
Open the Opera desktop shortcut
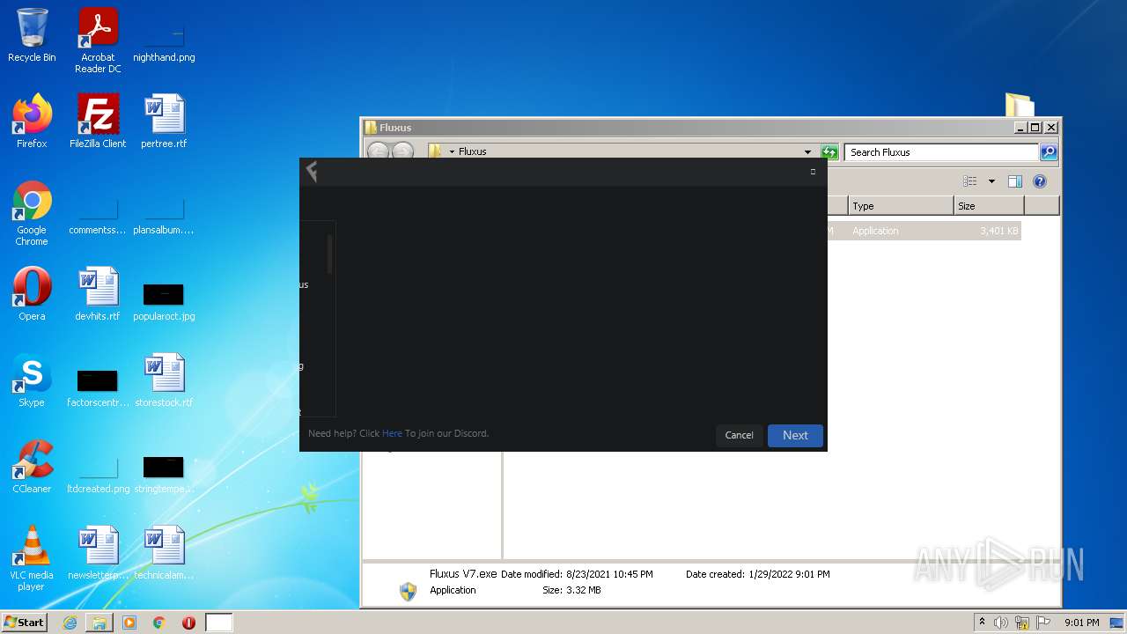click(x=32, y=294)
